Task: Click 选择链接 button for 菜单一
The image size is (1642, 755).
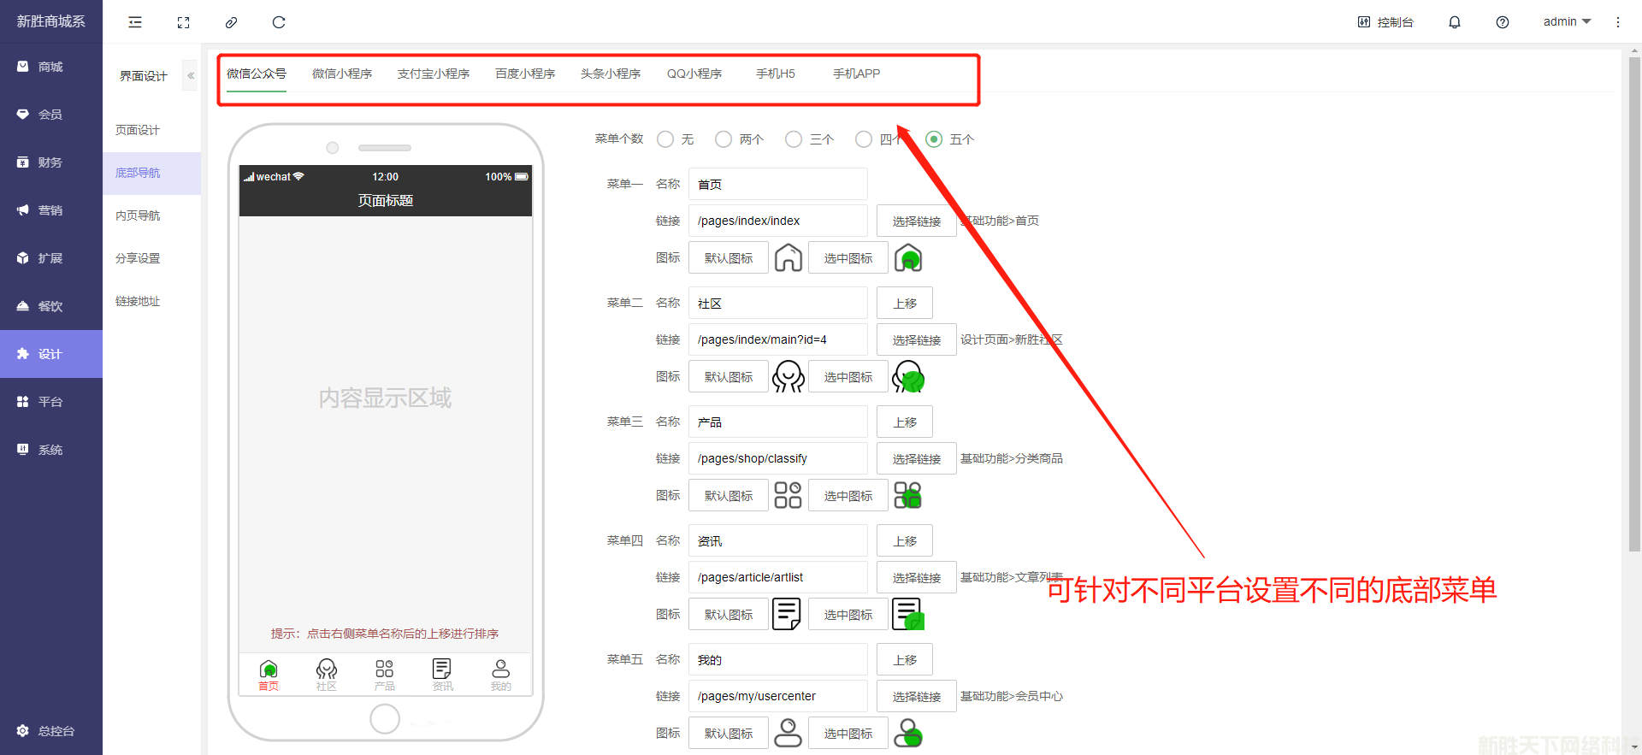Action: point(916,221)
